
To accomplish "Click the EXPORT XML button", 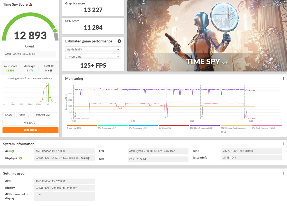I will tap(43, 115).
